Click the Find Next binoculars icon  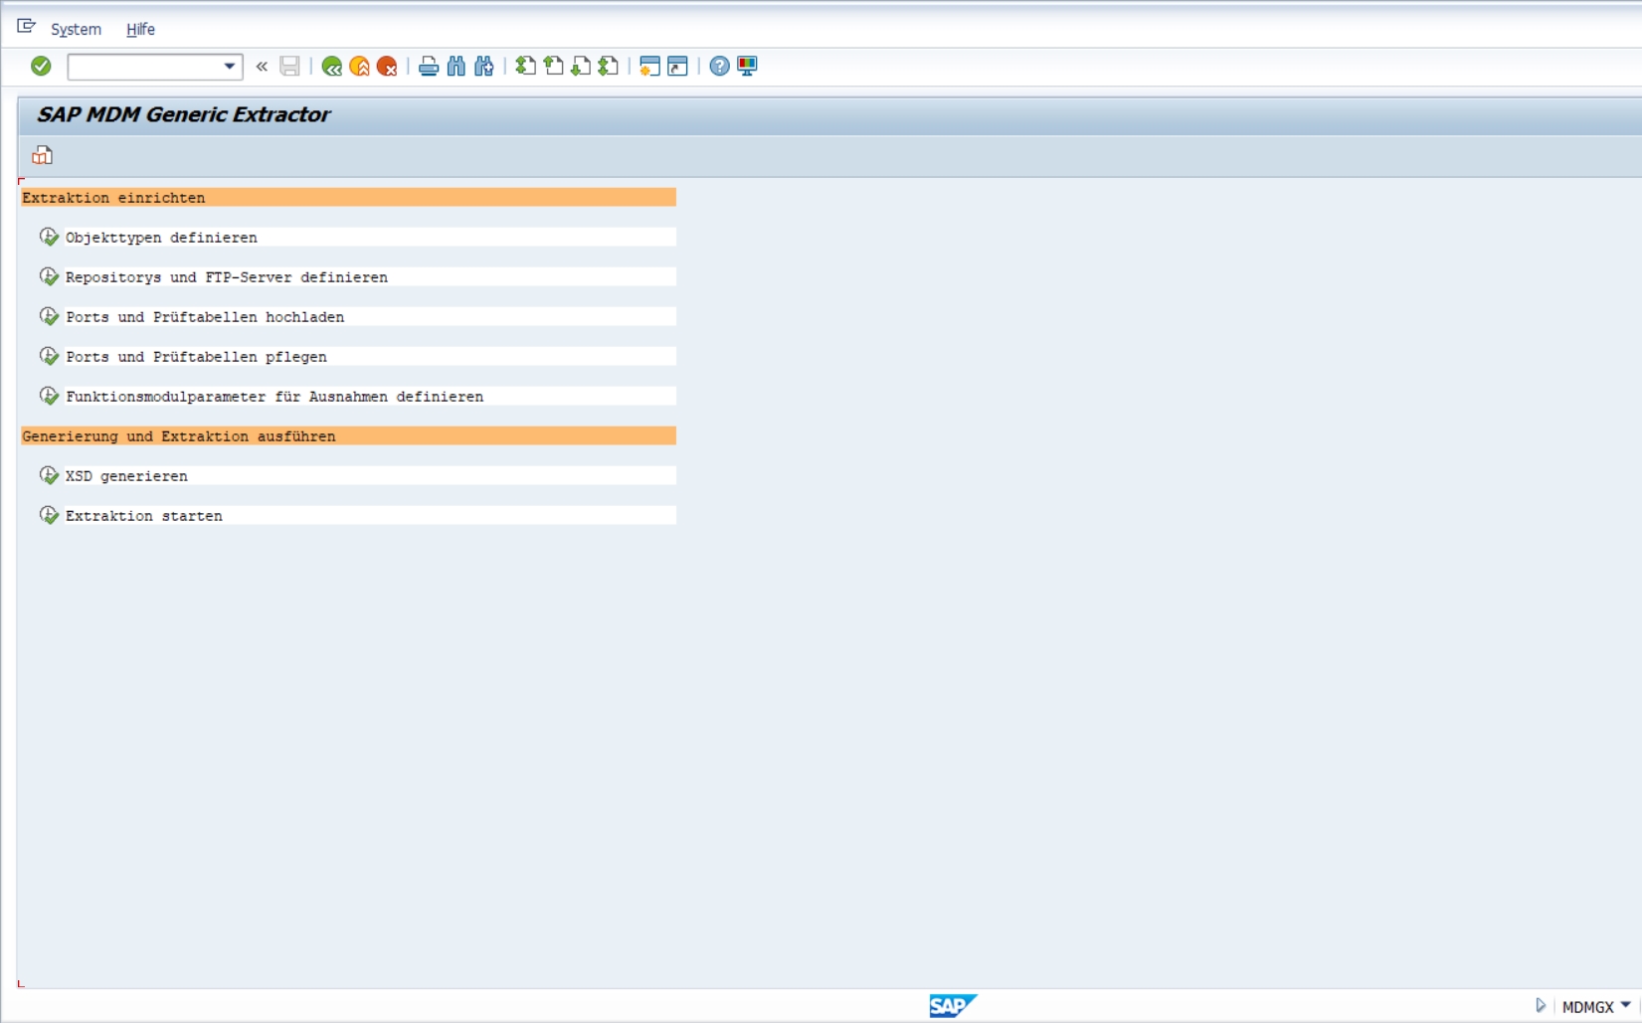coord(484,67)
